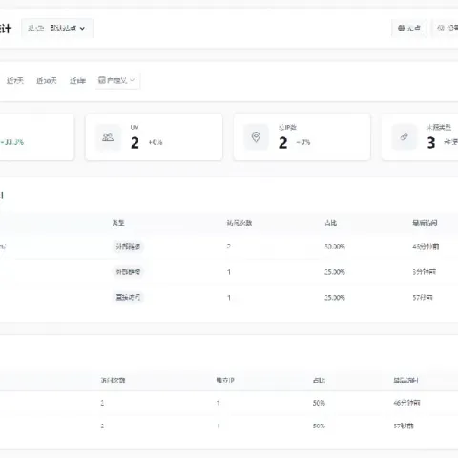Open the site selector dropdown in the header
This screenshot has width=458, height=458.
[57, 29]
